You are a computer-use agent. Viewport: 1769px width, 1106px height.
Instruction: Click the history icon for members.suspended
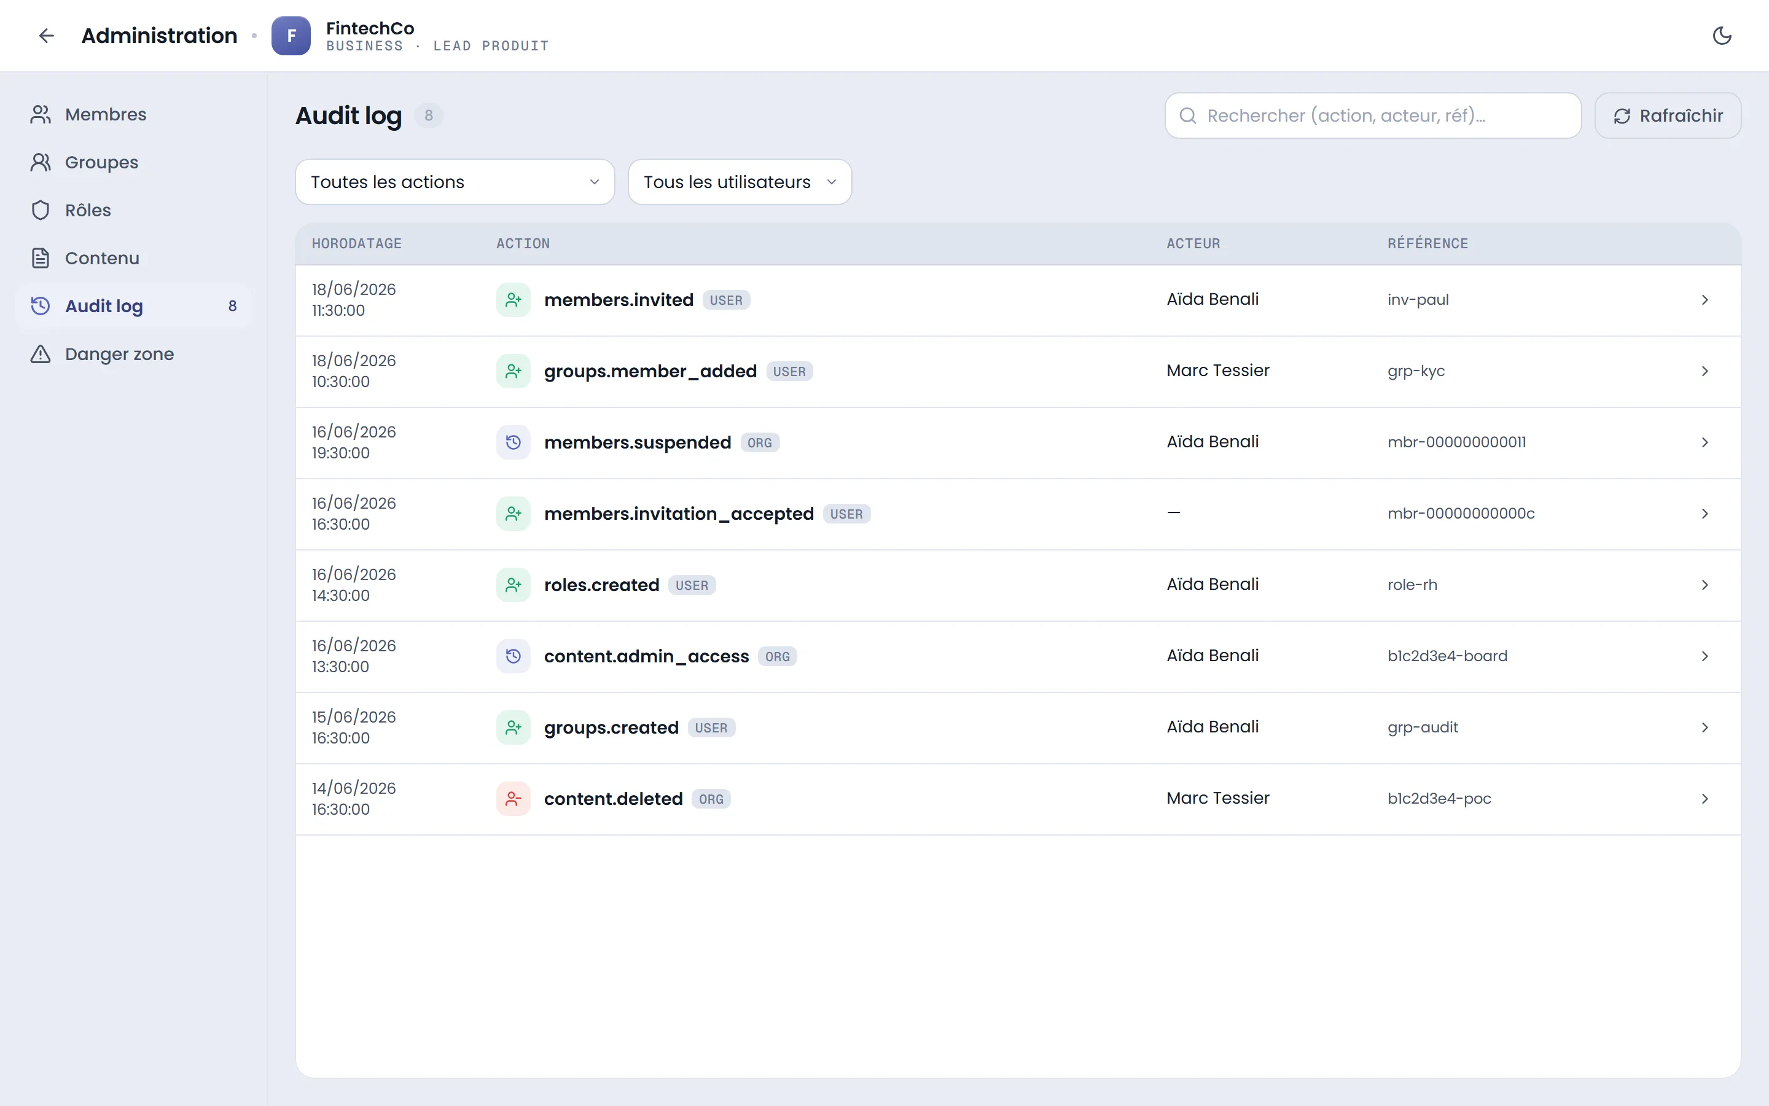click(x=513, y=442)
